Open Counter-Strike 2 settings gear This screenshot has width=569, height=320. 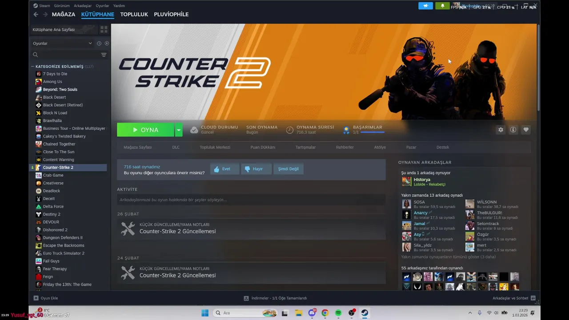pyautogui.click(x=501, y=130)
